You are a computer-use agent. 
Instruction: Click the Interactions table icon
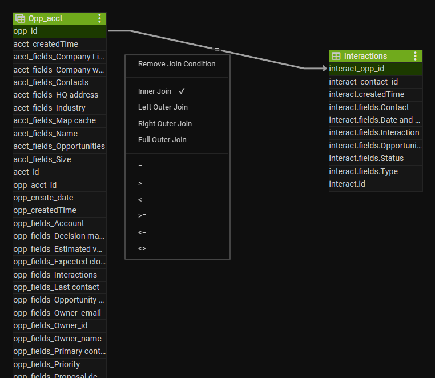[x=336, y=56]
